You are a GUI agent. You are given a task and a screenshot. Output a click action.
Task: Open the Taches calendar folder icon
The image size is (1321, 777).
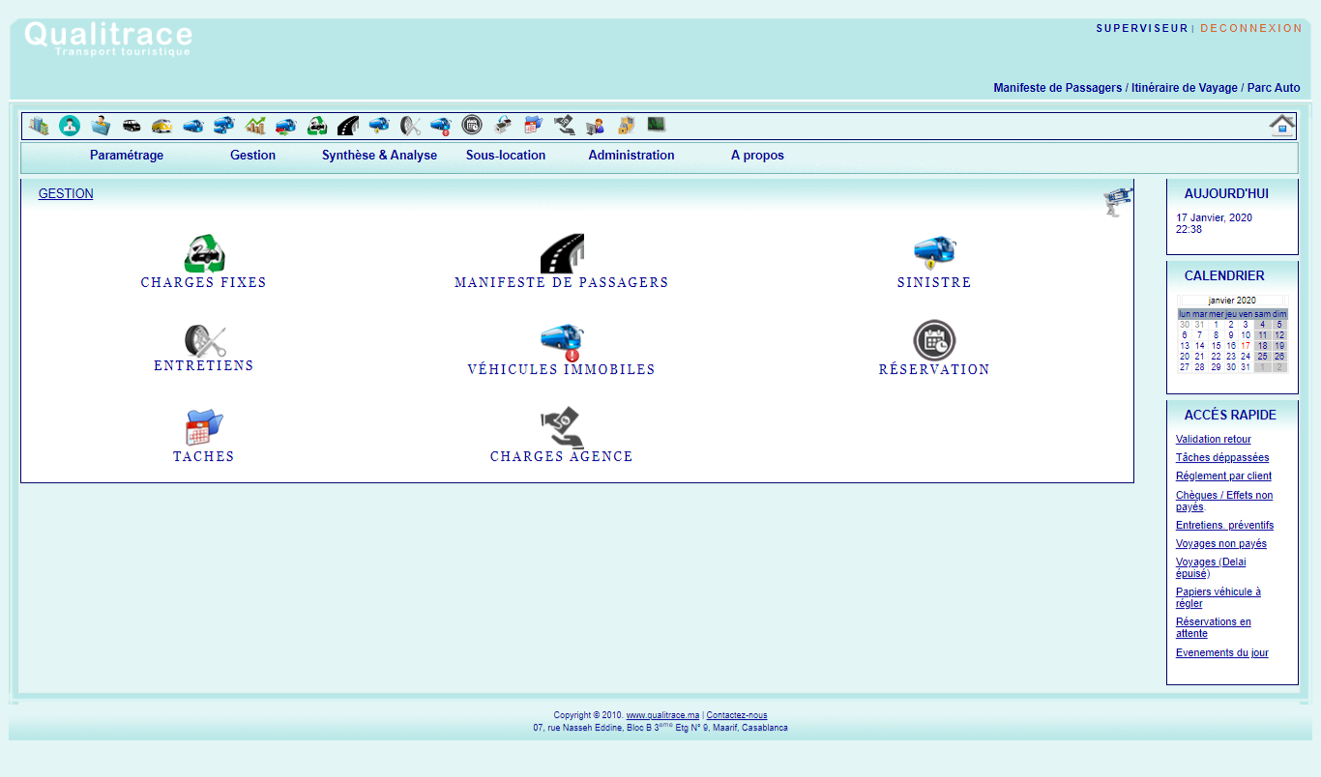[204, 427]
